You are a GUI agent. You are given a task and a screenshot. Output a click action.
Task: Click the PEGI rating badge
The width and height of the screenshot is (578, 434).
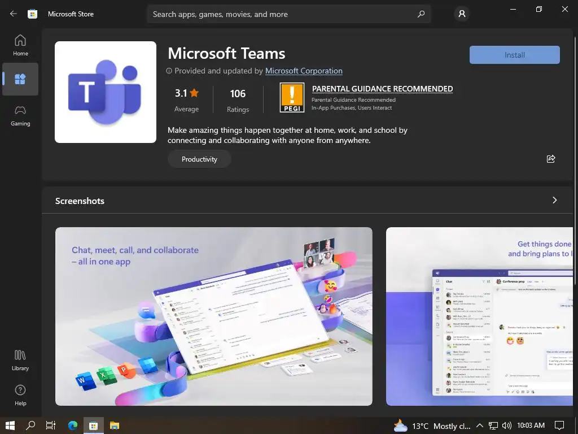(292, 97)
